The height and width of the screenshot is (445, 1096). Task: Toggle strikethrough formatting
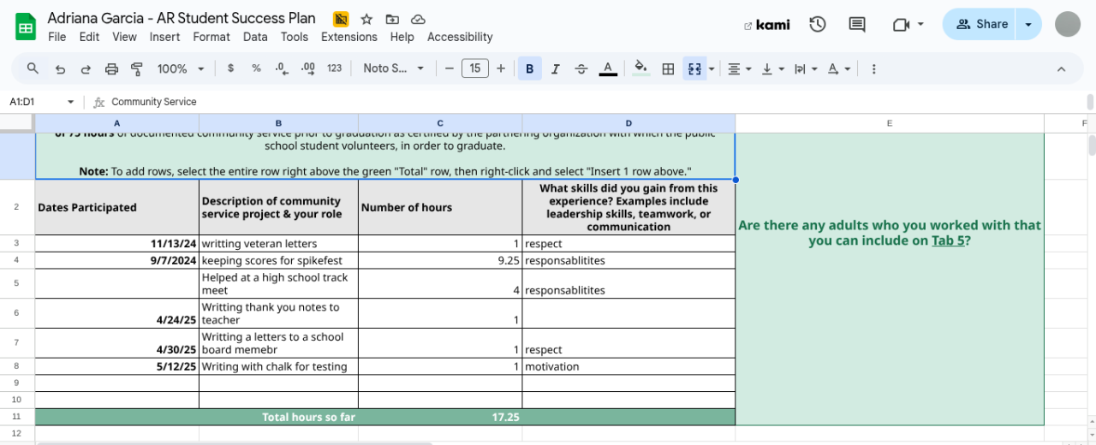581,68
